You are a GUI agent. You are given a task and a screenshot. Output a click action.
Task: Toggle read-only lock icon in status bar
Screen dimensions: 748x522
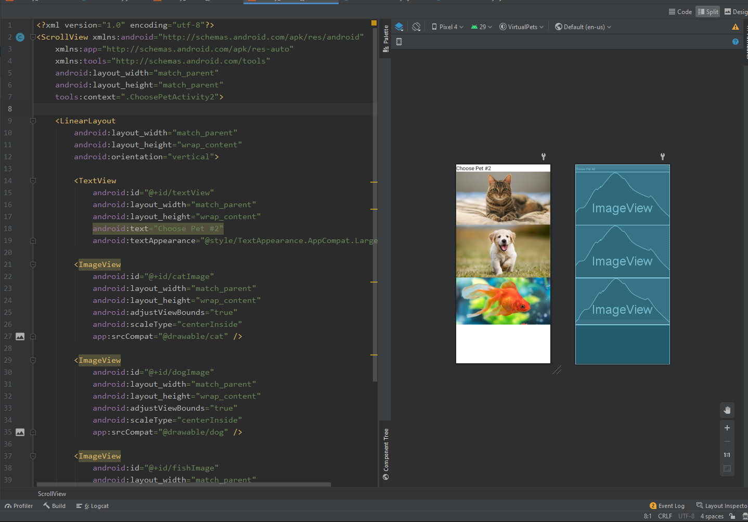tap(732, 516)
